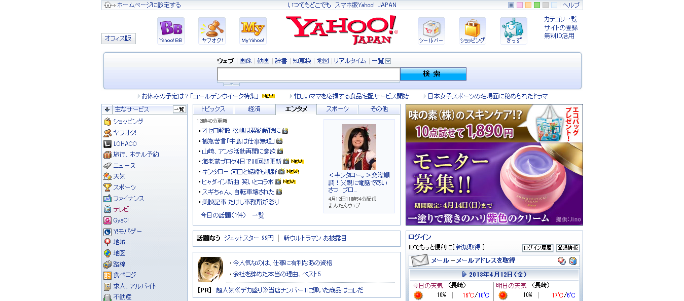Click camera icon beside オセロ解散 headline

coord(285,131)
